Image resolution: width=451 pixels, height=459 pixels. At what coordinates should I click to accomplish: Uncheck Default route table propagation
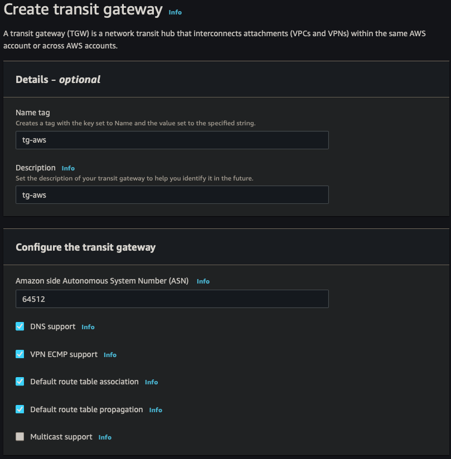tap(20, 409)
